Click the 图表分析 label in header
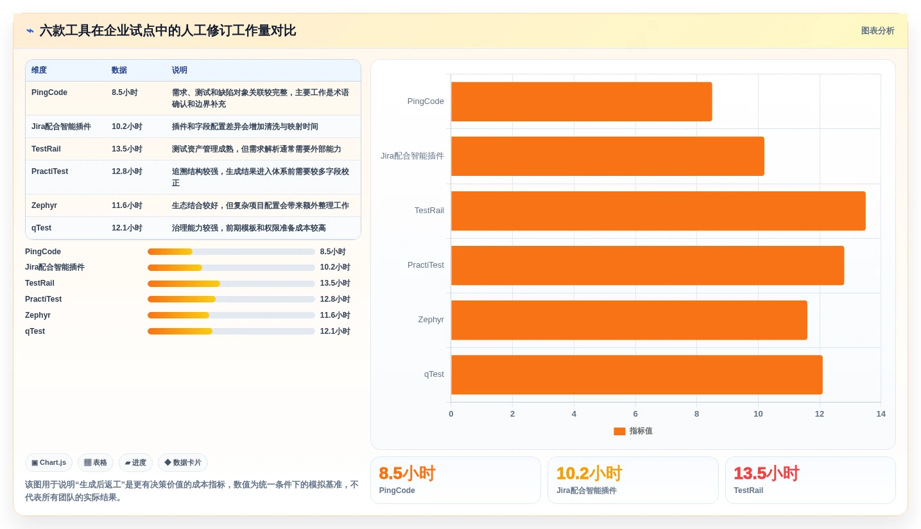921x529 pixels. 877,31
